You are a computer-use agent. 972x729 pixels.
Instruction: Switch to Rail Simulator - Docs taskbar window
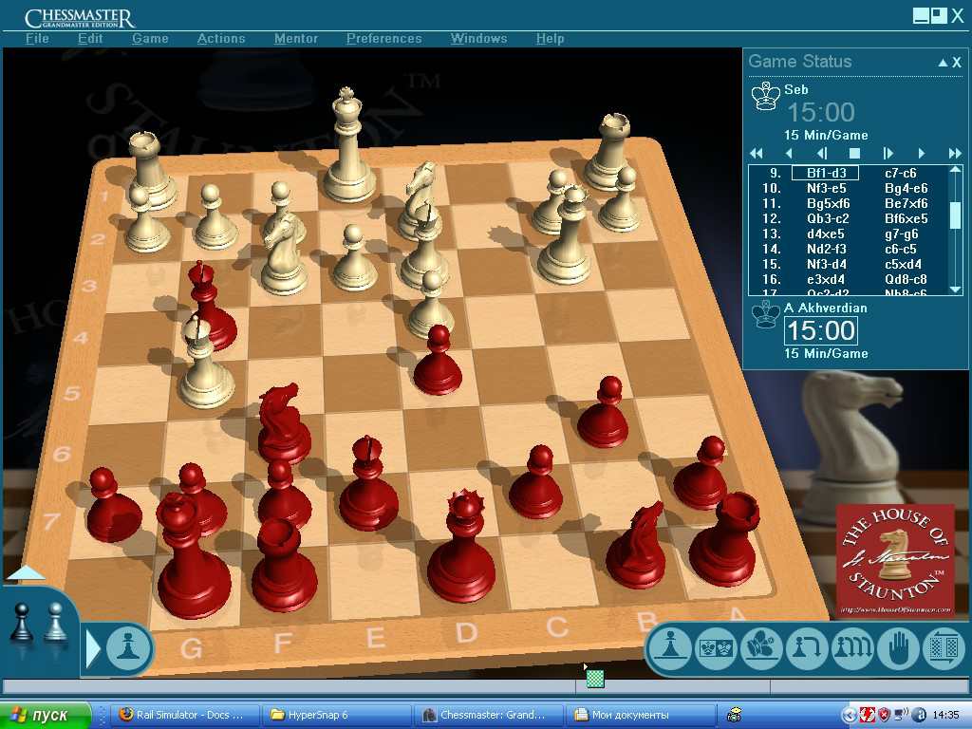click(185, 715)
